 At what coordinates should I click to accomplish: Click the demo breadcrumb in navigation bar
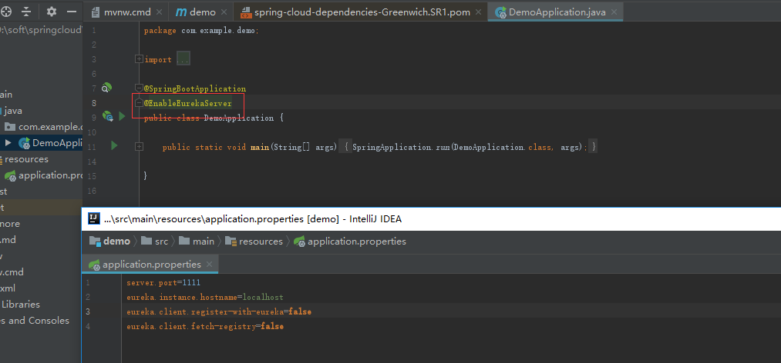pos(116,241)
